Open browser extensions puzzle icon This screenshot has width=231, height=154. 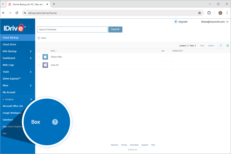[209, 13]
